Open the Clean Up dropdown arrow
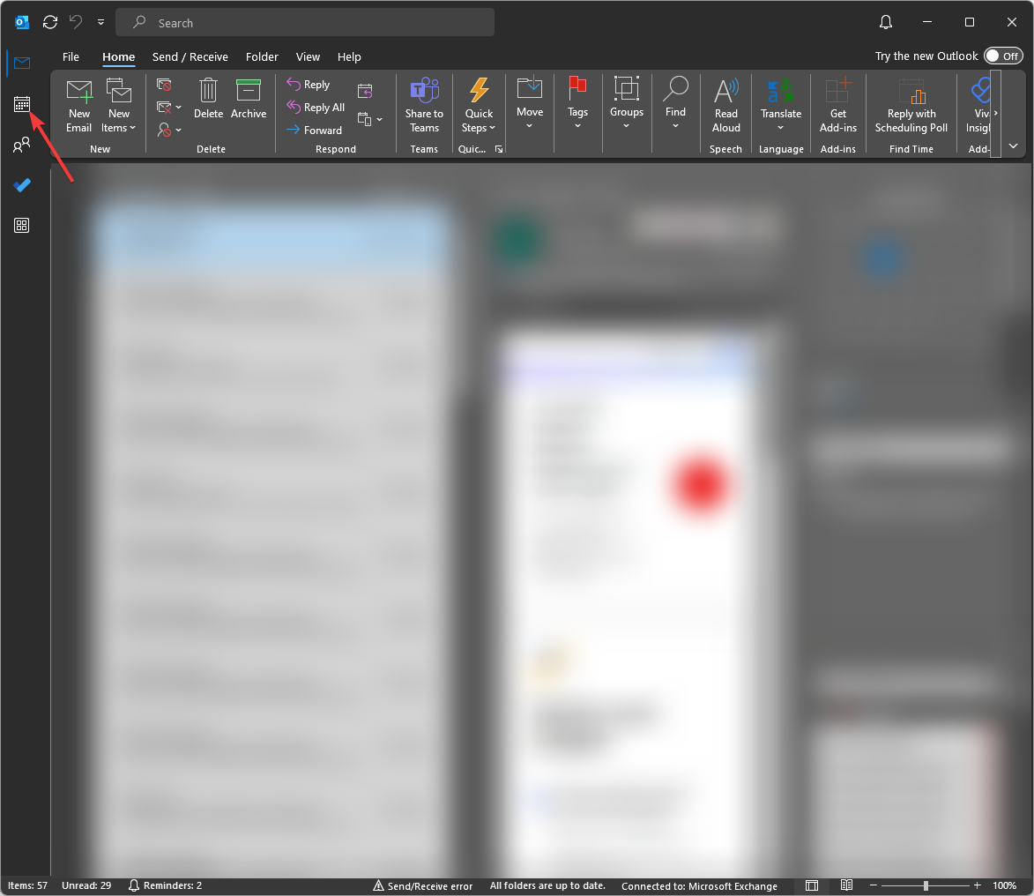1034x896 pixels. (x=178, y=107)
